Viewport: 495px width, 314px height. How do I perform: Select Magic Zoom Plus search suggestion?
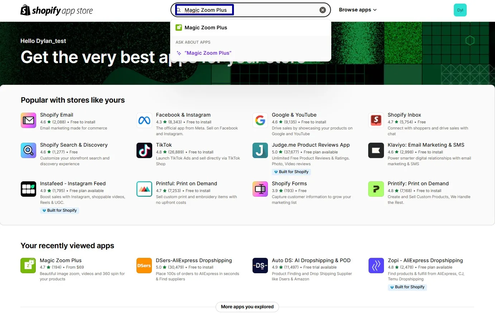tap(251, 28)
